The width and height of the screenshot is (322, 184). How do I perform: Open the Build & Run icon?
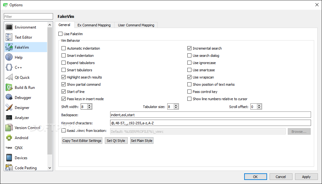pyautogui.click(x=9, y=88)
